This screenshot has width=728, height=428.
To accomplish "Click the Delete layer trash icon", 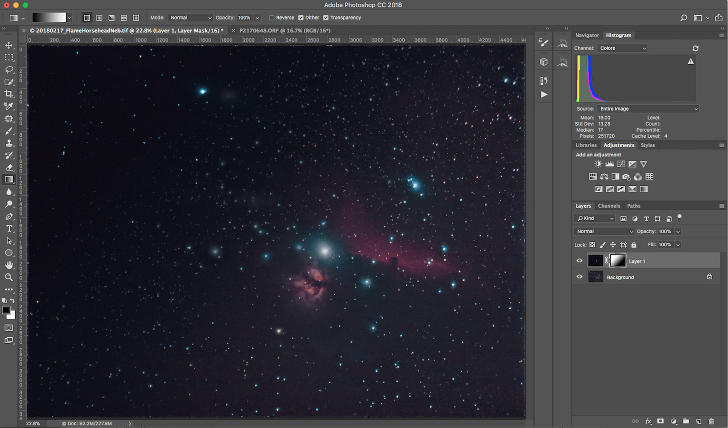I will click(711, 421).
